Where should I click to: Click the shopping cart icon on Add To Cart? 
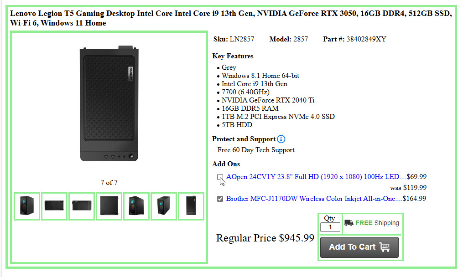click(385, 247)
